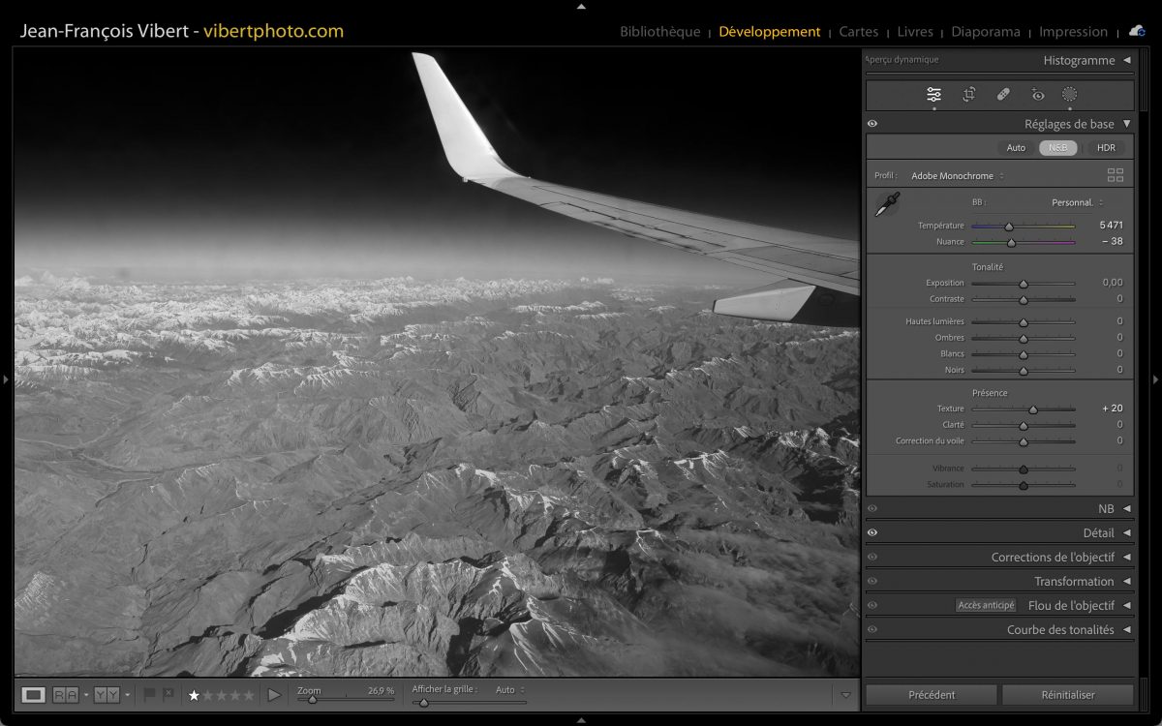Switch to the Bibliothèque module
The height and width of the screenshot is (726, 1162).
(x=659, y=32)
